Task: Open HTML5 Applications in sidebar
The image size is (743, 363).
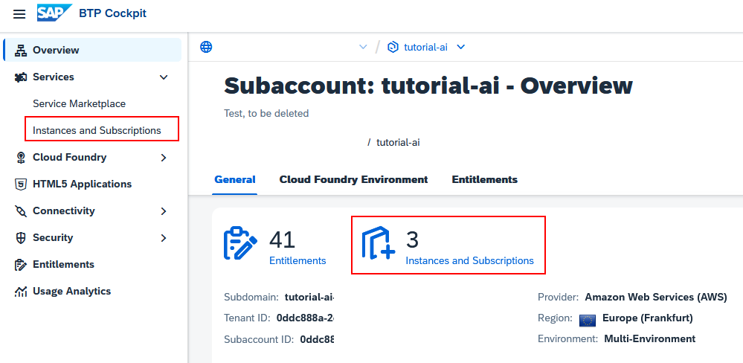Action: pos(82,184)
